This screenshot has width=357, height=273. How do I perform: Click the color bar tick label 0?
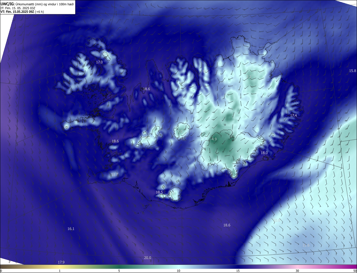pyautogui.click(x=1, y=271)
